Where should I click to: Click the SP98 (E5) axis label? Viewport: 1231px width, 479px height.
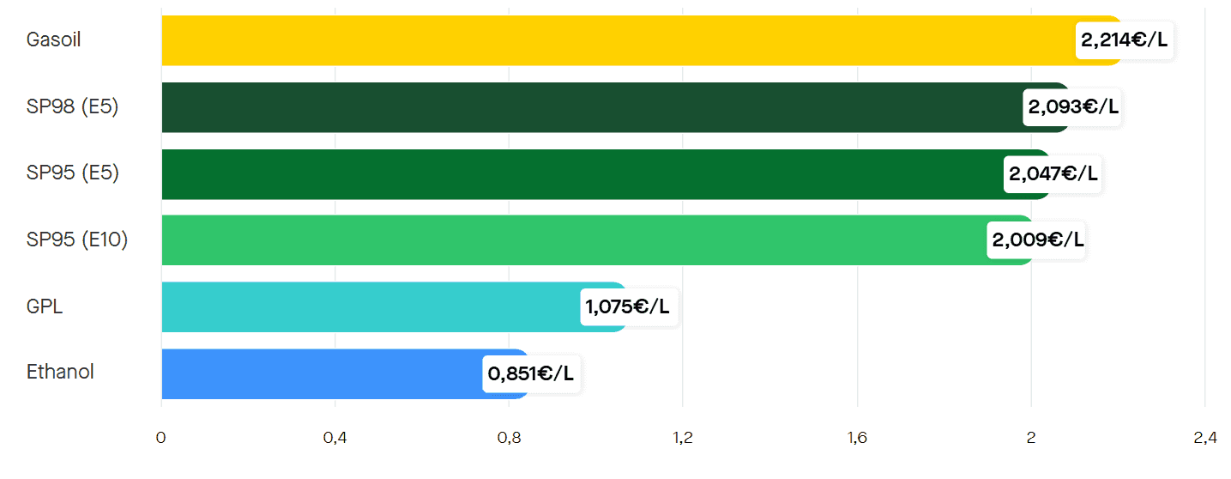click(73, 106)
